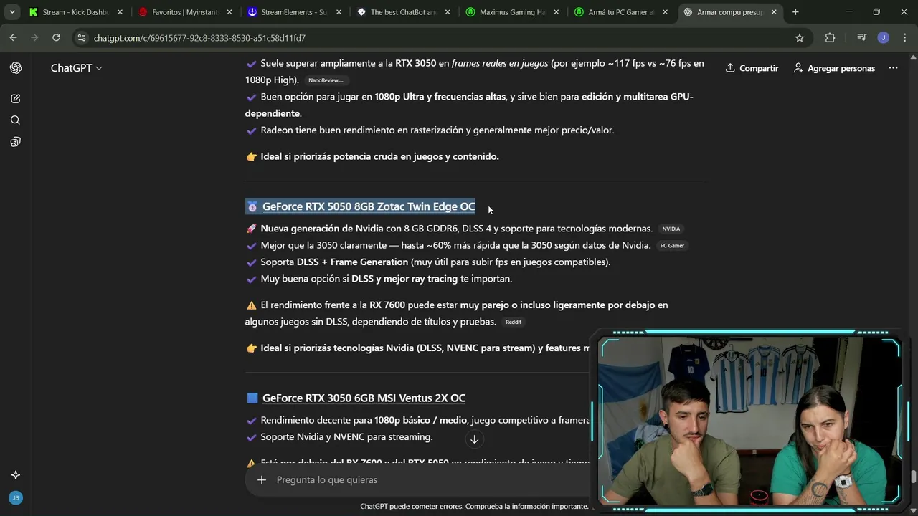
Task: Open Chrome three-dot menu
Action: click(x=904, y=38)
